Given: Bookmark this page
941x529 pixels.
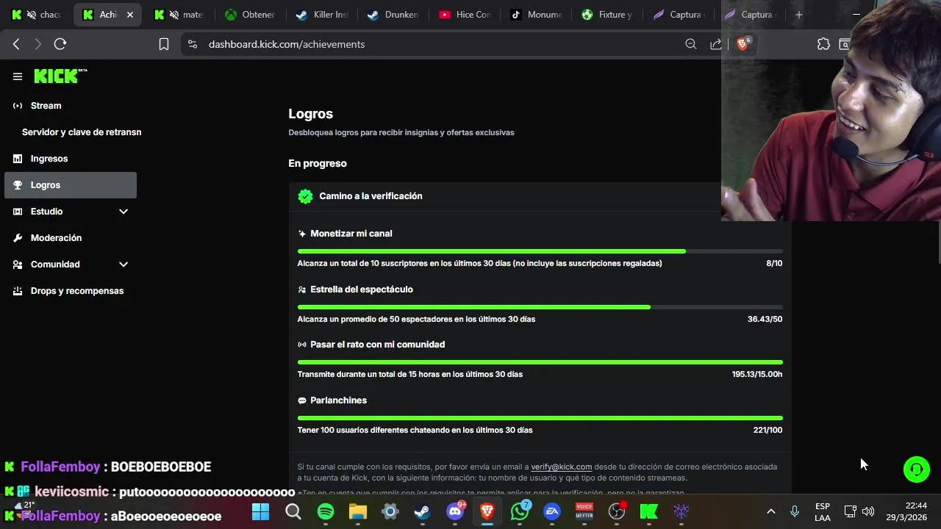Looking at the screenshot, I should tap(164, 44).
